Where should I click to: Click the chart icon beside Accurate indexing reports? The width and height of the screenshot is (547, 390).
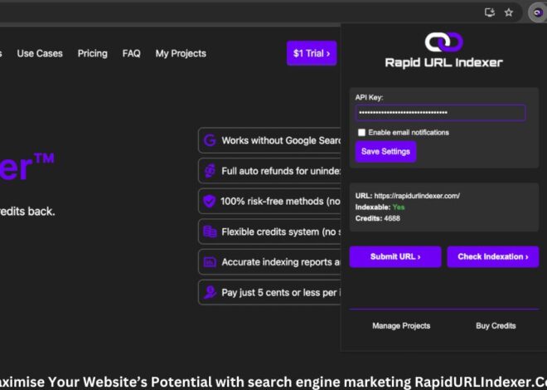tap(210, 262)
